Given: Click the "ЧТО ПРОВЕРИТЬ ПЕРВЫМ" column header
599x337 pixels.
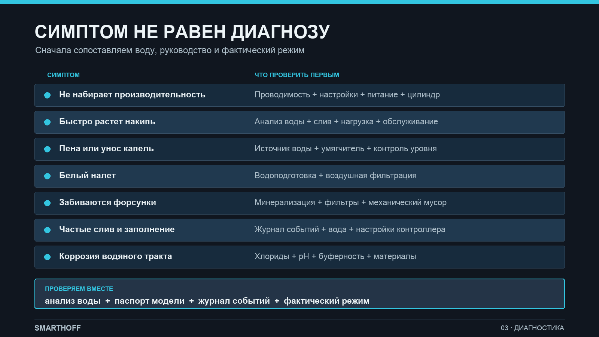Looking at the screenshot, I should pos(297,75).
